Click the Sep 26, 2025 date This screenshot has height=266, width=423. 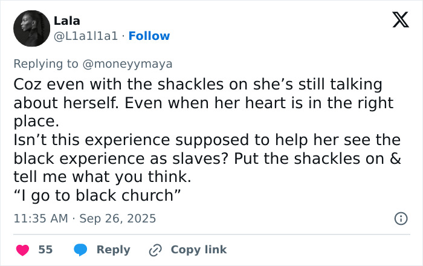(118, 218)
